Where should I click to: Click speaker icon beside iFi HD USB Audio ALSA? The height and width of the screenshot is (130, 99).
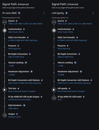pyautogui.click(x=54, y=98)
